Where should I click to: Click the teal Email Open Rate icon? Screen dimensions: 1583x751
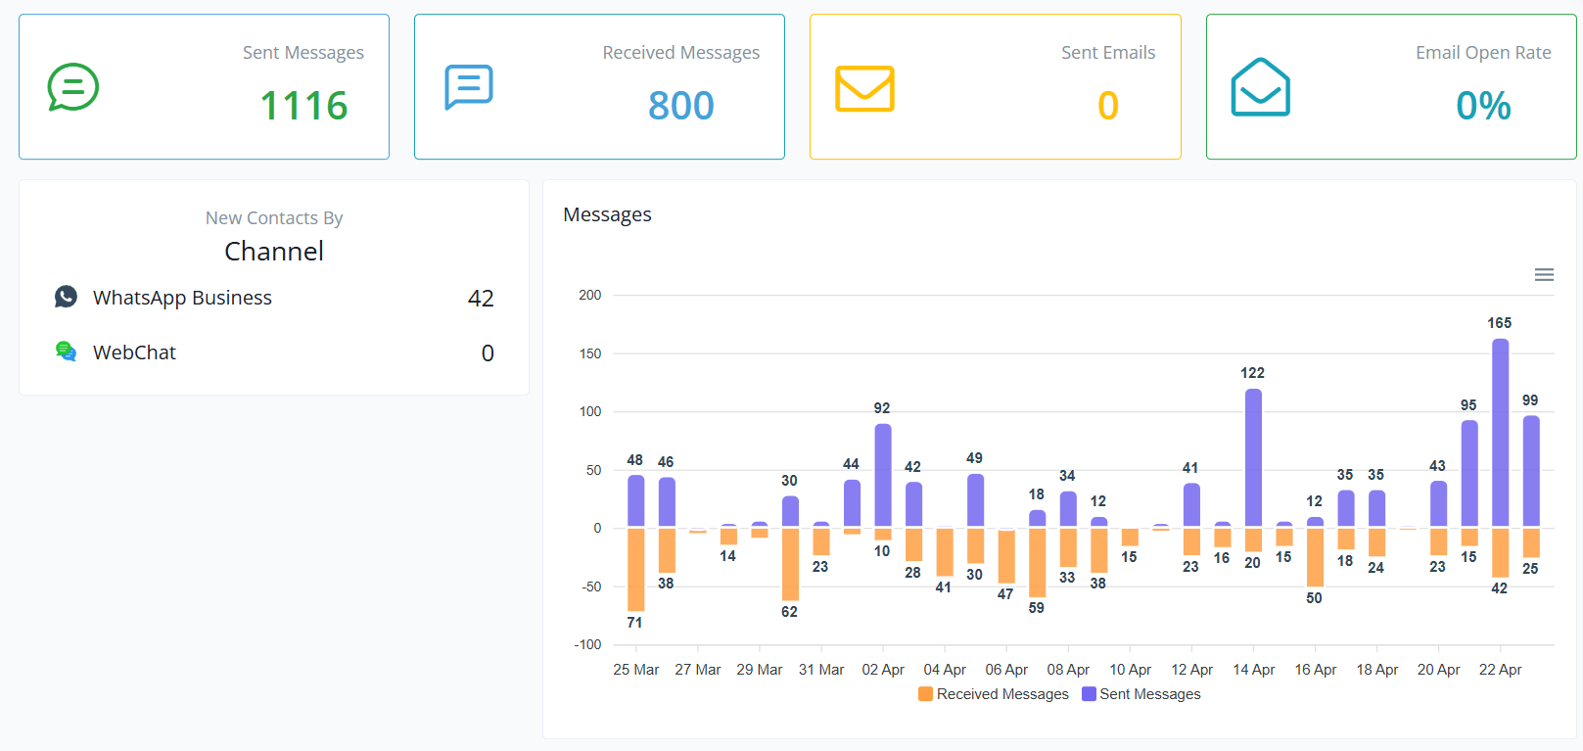(x=1260, y=87)
